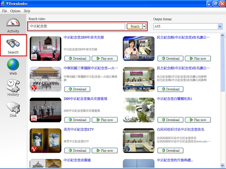
Task: Open news anchor video thumbnail
Action: pyautogui.click(x=139, y=48)
